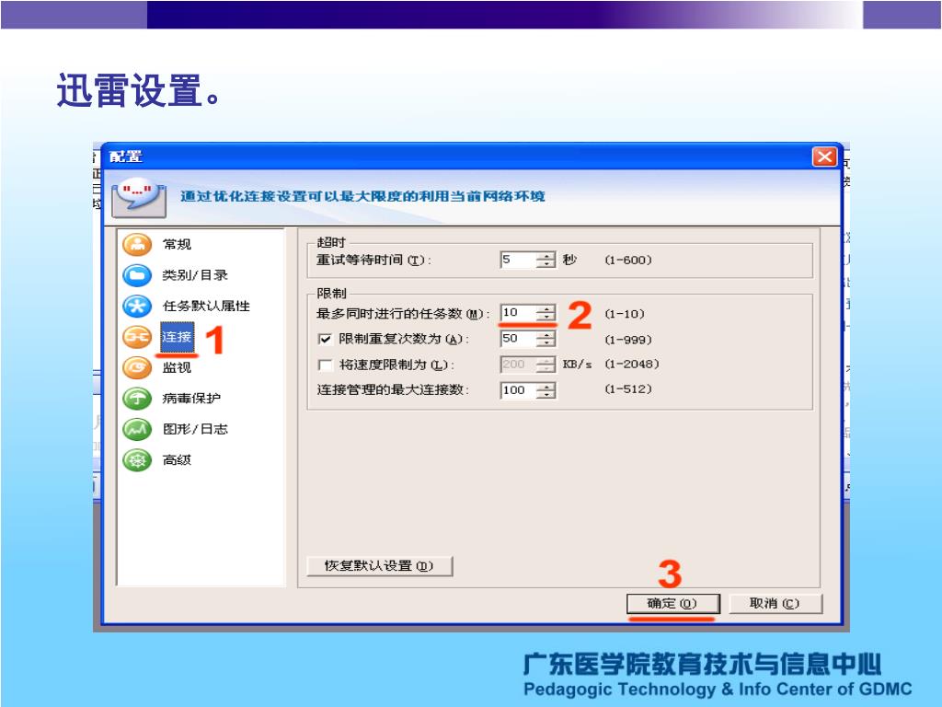Decrease 重试等待时间 with down arrow

pos(546,264)
